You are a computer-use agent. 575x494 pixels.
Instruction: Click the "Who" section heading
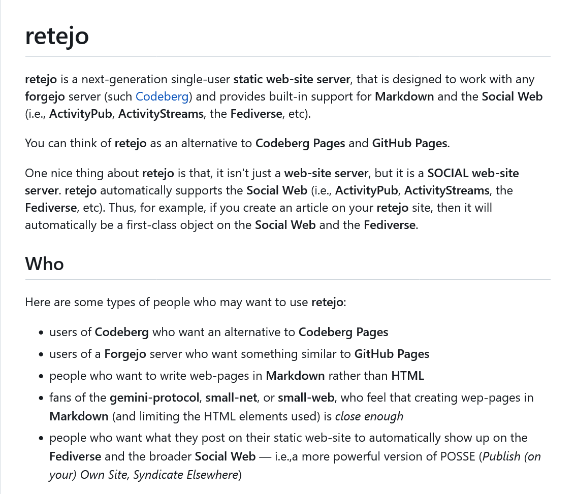click(x=44, y=264)
